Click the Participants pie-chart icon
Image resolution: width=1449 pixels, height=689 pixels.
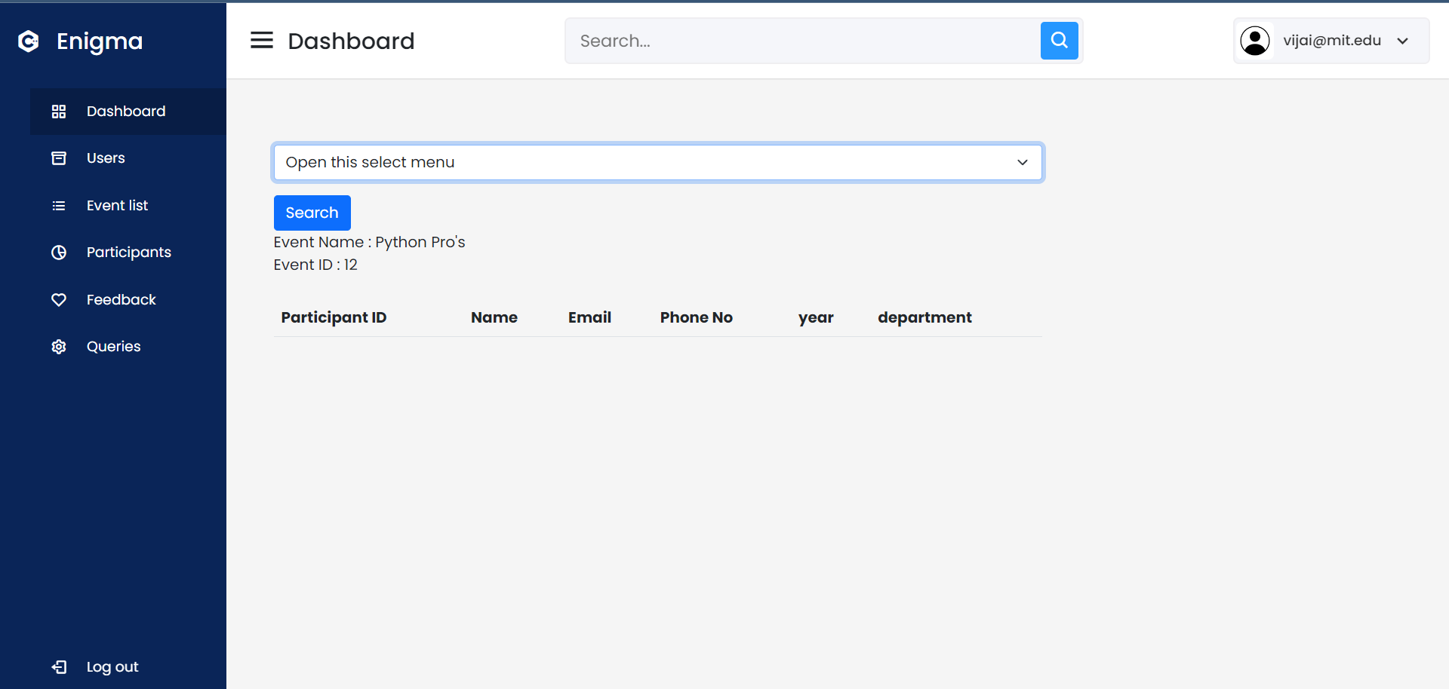point(59,253)
